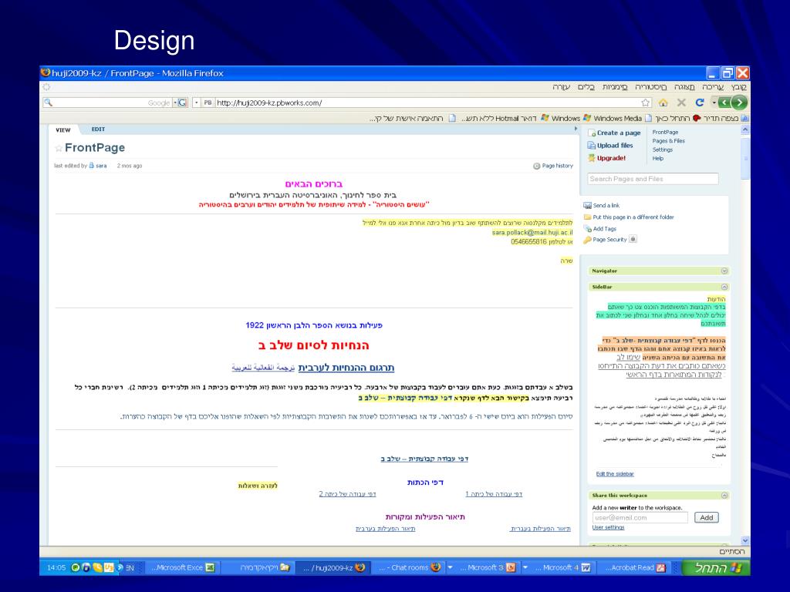The height and width of the screenshot is (592, 790).
Task: Open the Microsoft Excel taskbar button
Action: [x=184, y=568]
